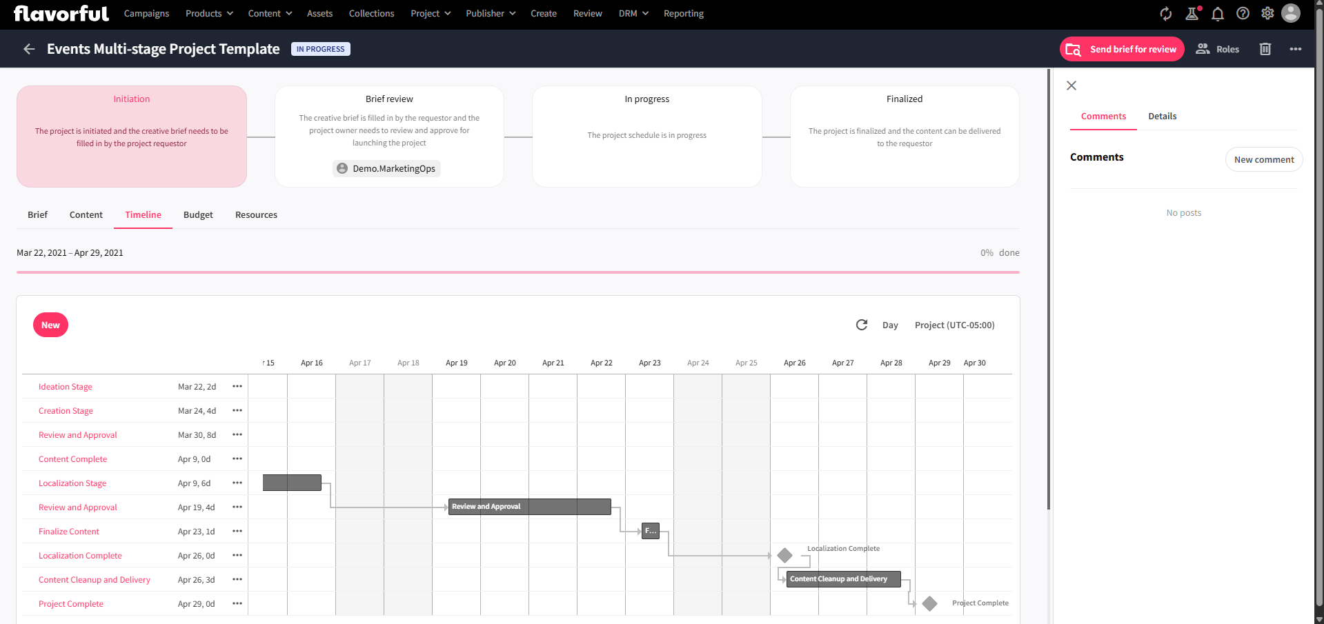Switch to the Budget tab
The image size is (1324, 624).
[198, 214]
